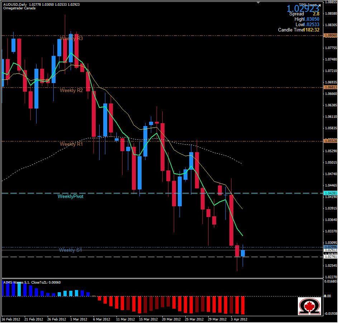This screenshot has width=338, height=323.
Task: Click the WeeklyPivot line label
Action: point(71,196)
